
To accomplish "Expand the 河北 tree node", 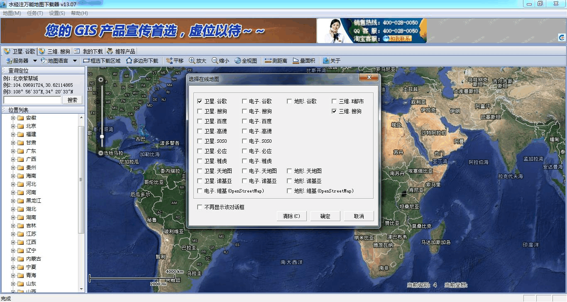I will 13,184.
